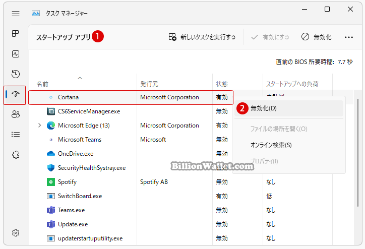Choose 無効化(D) in context menu
This screenshot has width=365, height=249.
[x=289, y=108]
